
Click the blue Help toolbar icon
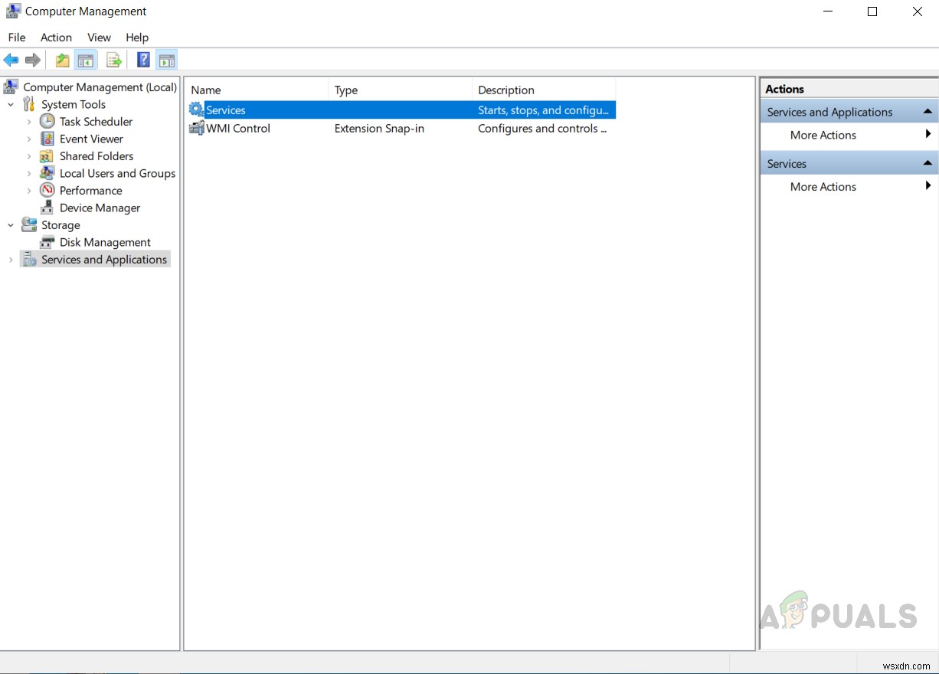143,60
